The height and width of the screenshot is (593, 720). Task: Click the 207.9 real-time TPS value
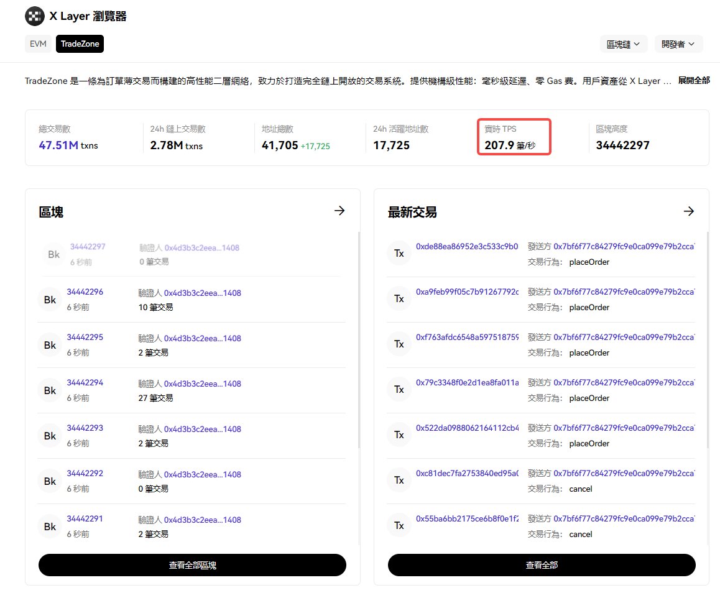coord(499,145)
